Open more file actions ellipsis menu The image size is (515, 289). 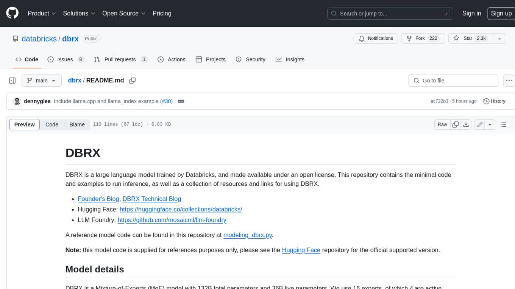[x=509, y=81]
